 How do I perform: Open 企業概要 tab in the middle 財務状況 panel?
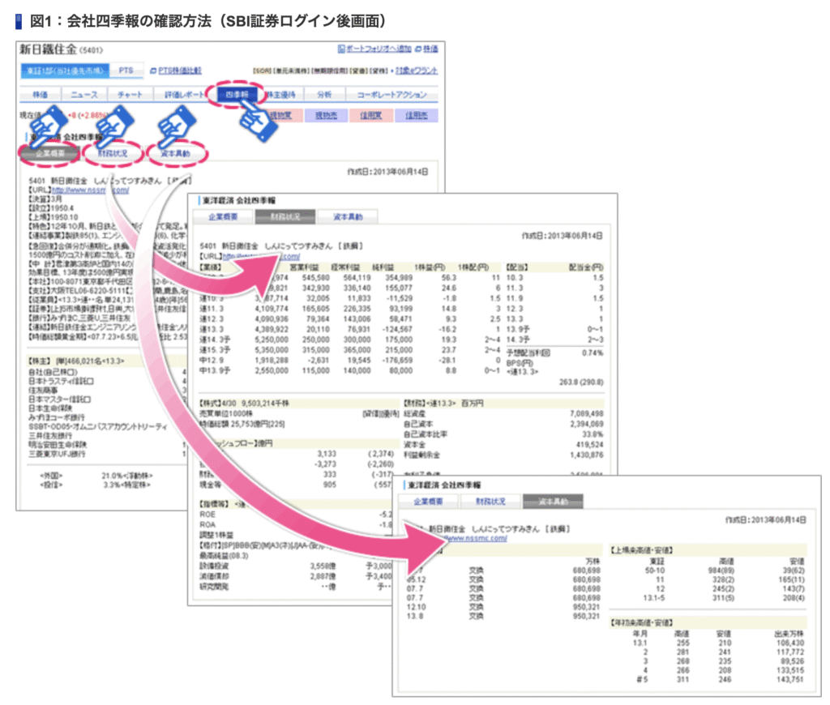pos(223,216)
